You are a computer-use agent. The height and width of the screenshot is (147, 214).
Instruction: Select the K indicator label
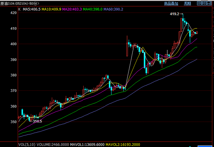(19, 9)
